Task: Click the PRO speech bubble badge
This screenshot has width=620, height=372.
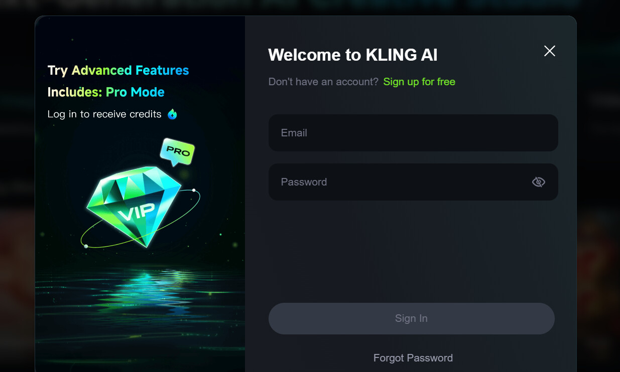Action: pos(177,151)
